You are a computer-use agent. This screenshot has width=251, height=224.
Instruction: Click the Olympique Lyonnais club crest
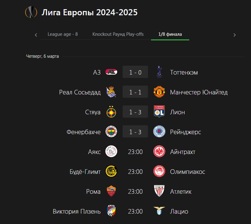(159, 112)
